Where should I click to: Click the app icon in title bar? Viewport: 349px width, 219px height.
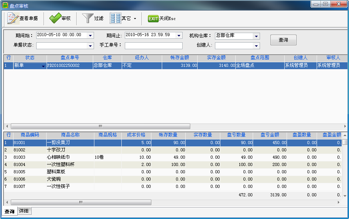(x=5, y=6)
